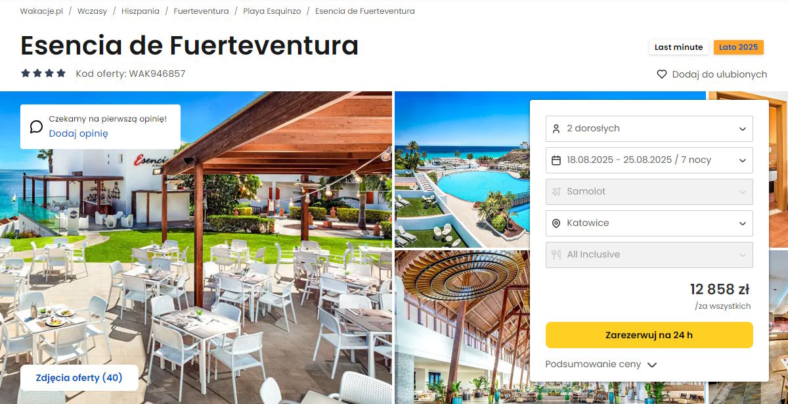Open the Katowice departure city dropdown

[x=649, y=223]
